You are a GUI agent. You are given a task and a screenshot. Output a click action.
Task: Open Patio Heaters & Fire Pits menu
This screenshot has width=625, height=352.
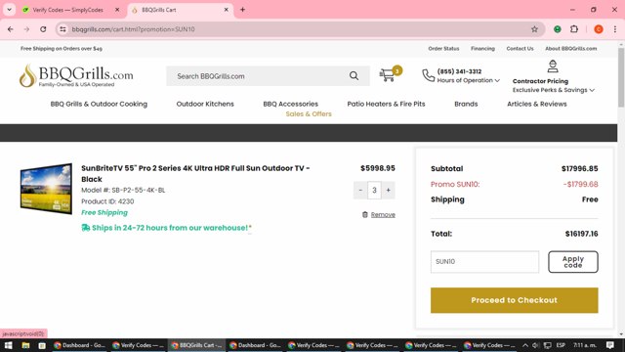386,104
